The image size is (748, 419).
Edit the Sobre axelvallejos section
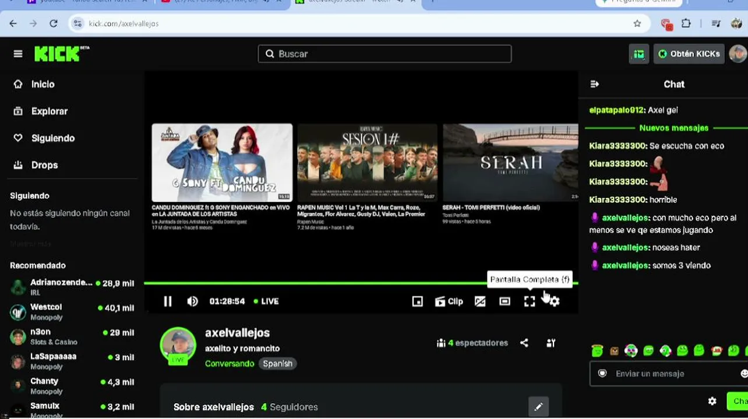(x=538, y=407)
